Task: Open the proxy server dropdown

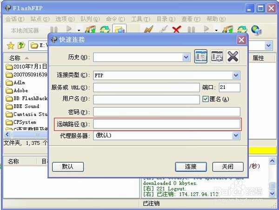Action: (x=236, y=135)
